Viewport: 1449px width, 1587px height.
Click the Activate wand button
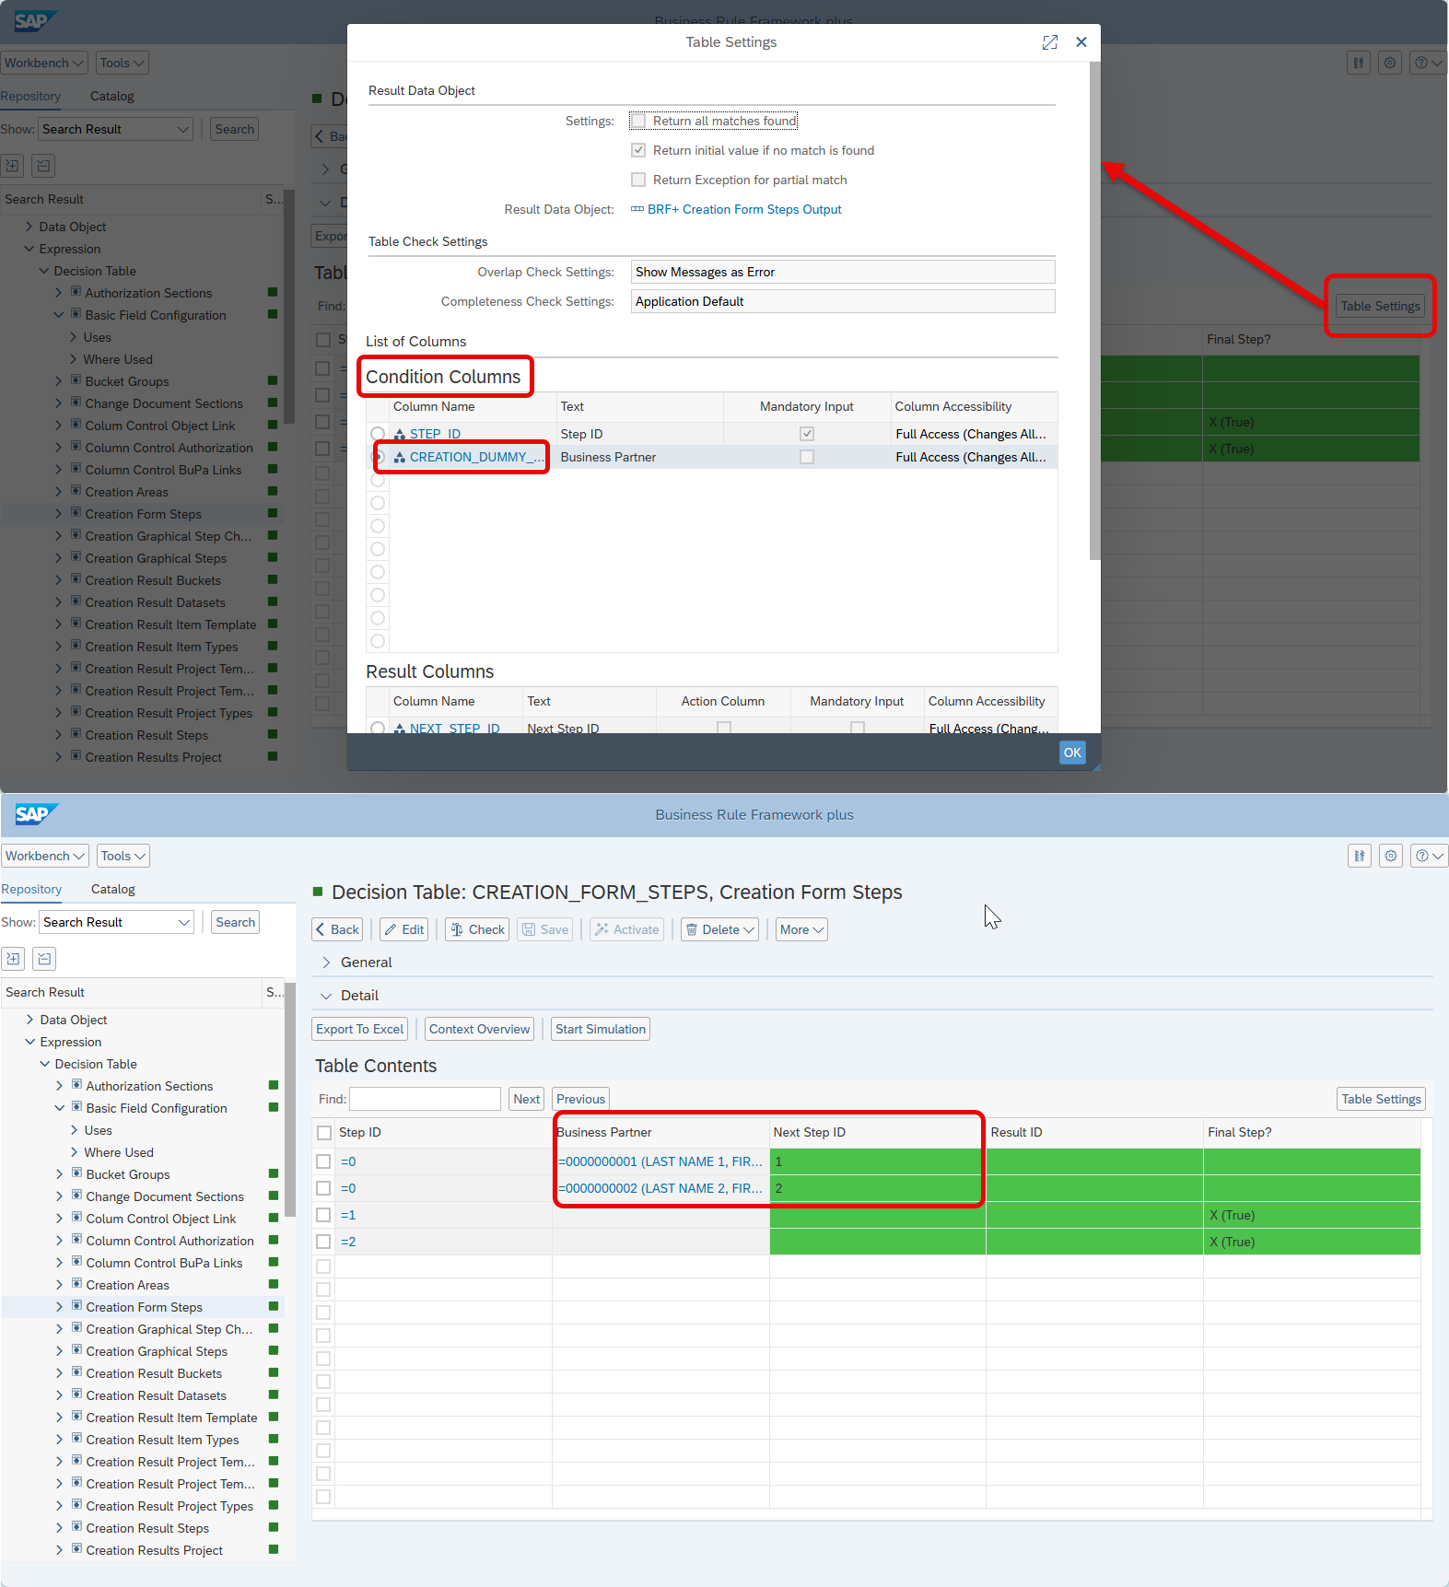coord(626,929)
